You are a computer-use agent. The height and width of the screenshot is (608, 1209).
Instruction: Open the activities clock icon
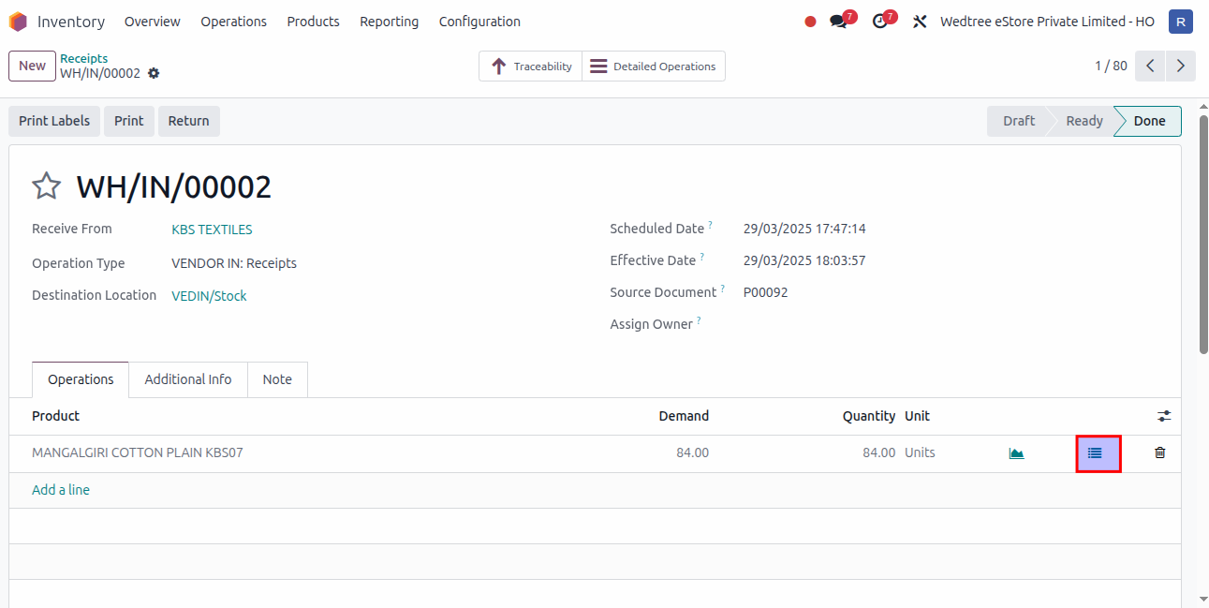[879, 22]
